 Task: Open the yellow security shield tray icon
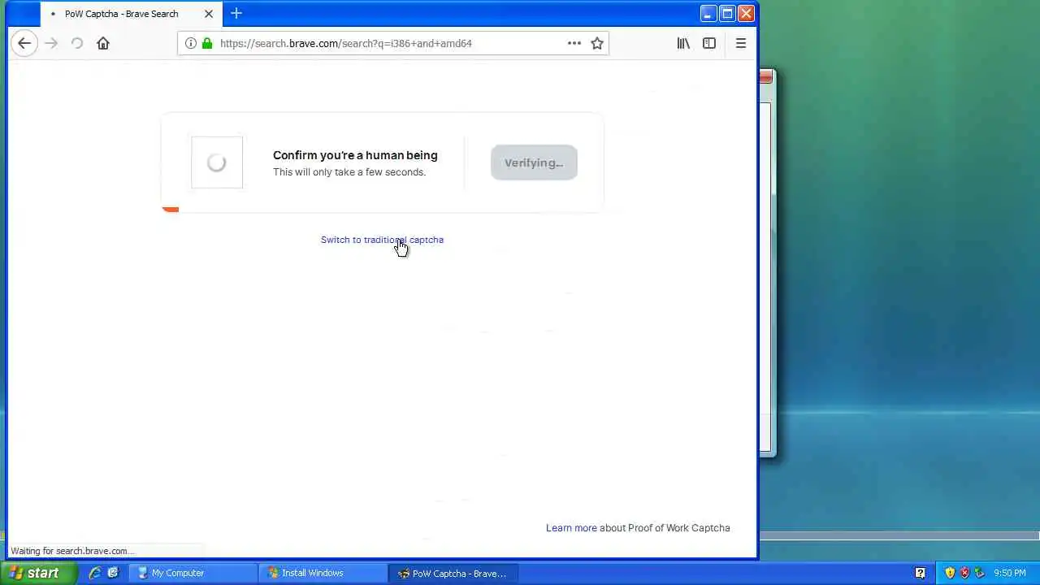950,573
